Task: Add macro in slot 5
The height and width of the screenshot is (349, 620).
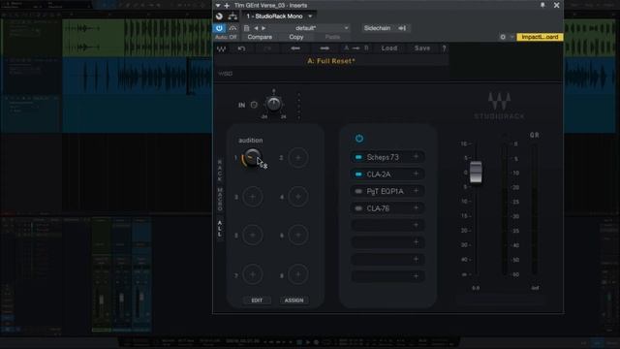Action: tap(252, 236)
